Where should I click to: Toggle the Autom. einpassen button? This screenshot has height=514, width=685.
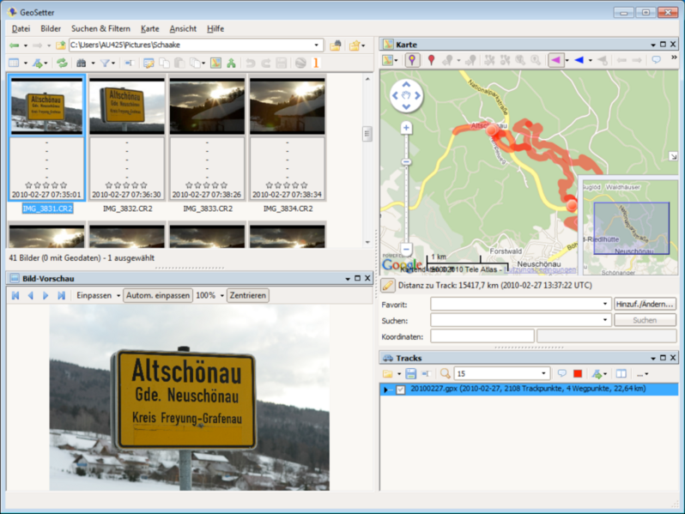(158, 296)
